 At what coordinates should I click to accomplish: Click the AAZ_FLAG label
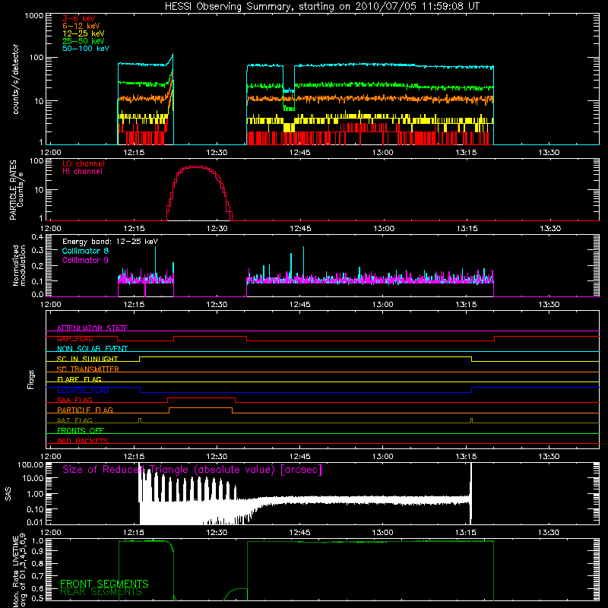tap(74, 421)
